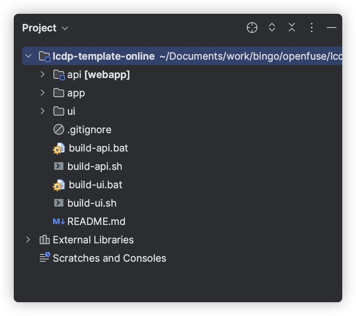Expand the External Libraries node
Screen dimensions: 356x316
(28, 240)
